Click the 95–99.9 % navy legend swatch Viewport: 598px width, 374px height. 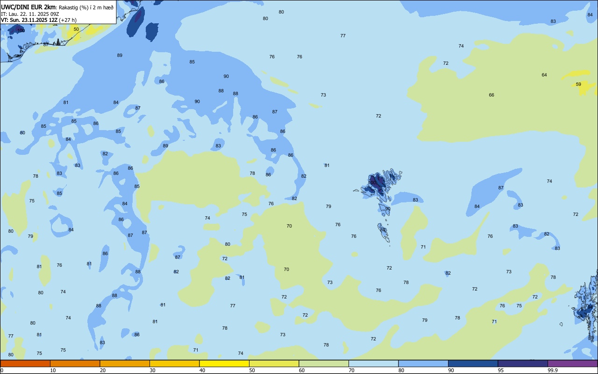(523, 363)
